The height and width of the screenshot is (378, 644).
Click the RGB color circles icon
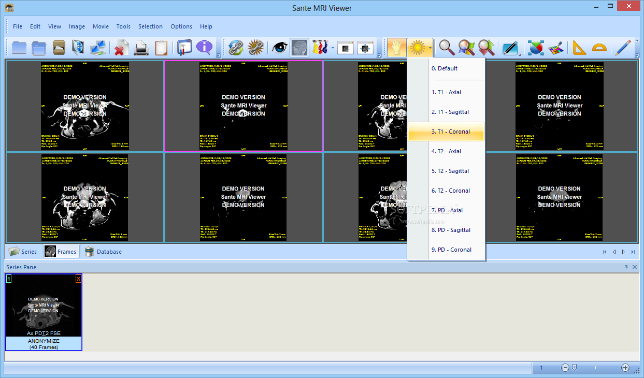pos(536,48)
